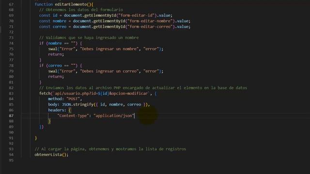Click the closing '})' on line 89
310x174 pixels.
41,127
